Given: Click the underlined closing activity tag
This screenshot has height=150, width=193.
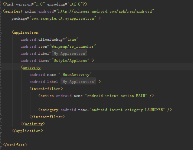Looking at the screenshot, I should [34, 124].
